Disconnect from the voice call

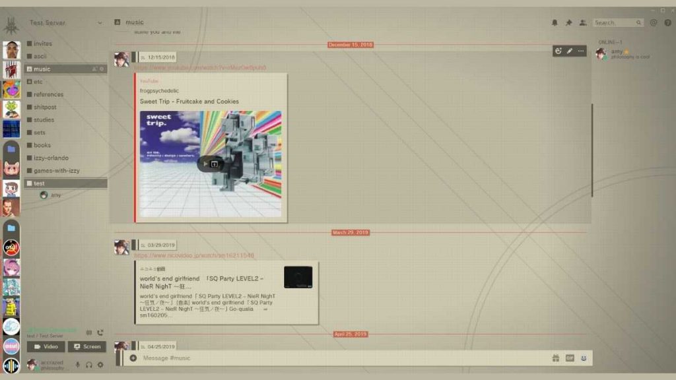(x=100, y=332)
